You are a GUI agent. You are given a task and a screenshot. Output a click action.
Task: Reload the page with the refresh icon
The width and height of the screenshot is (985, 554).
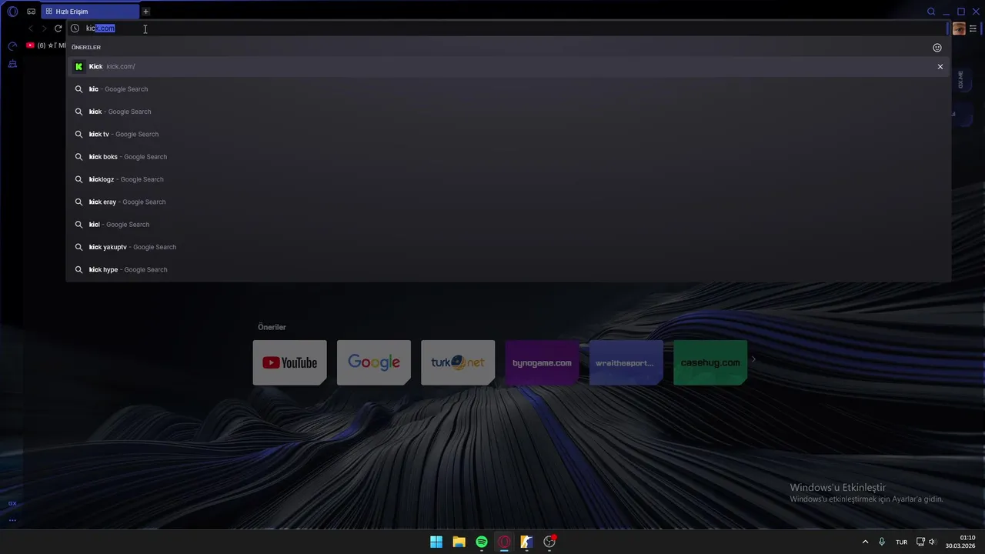coord(58,28)
